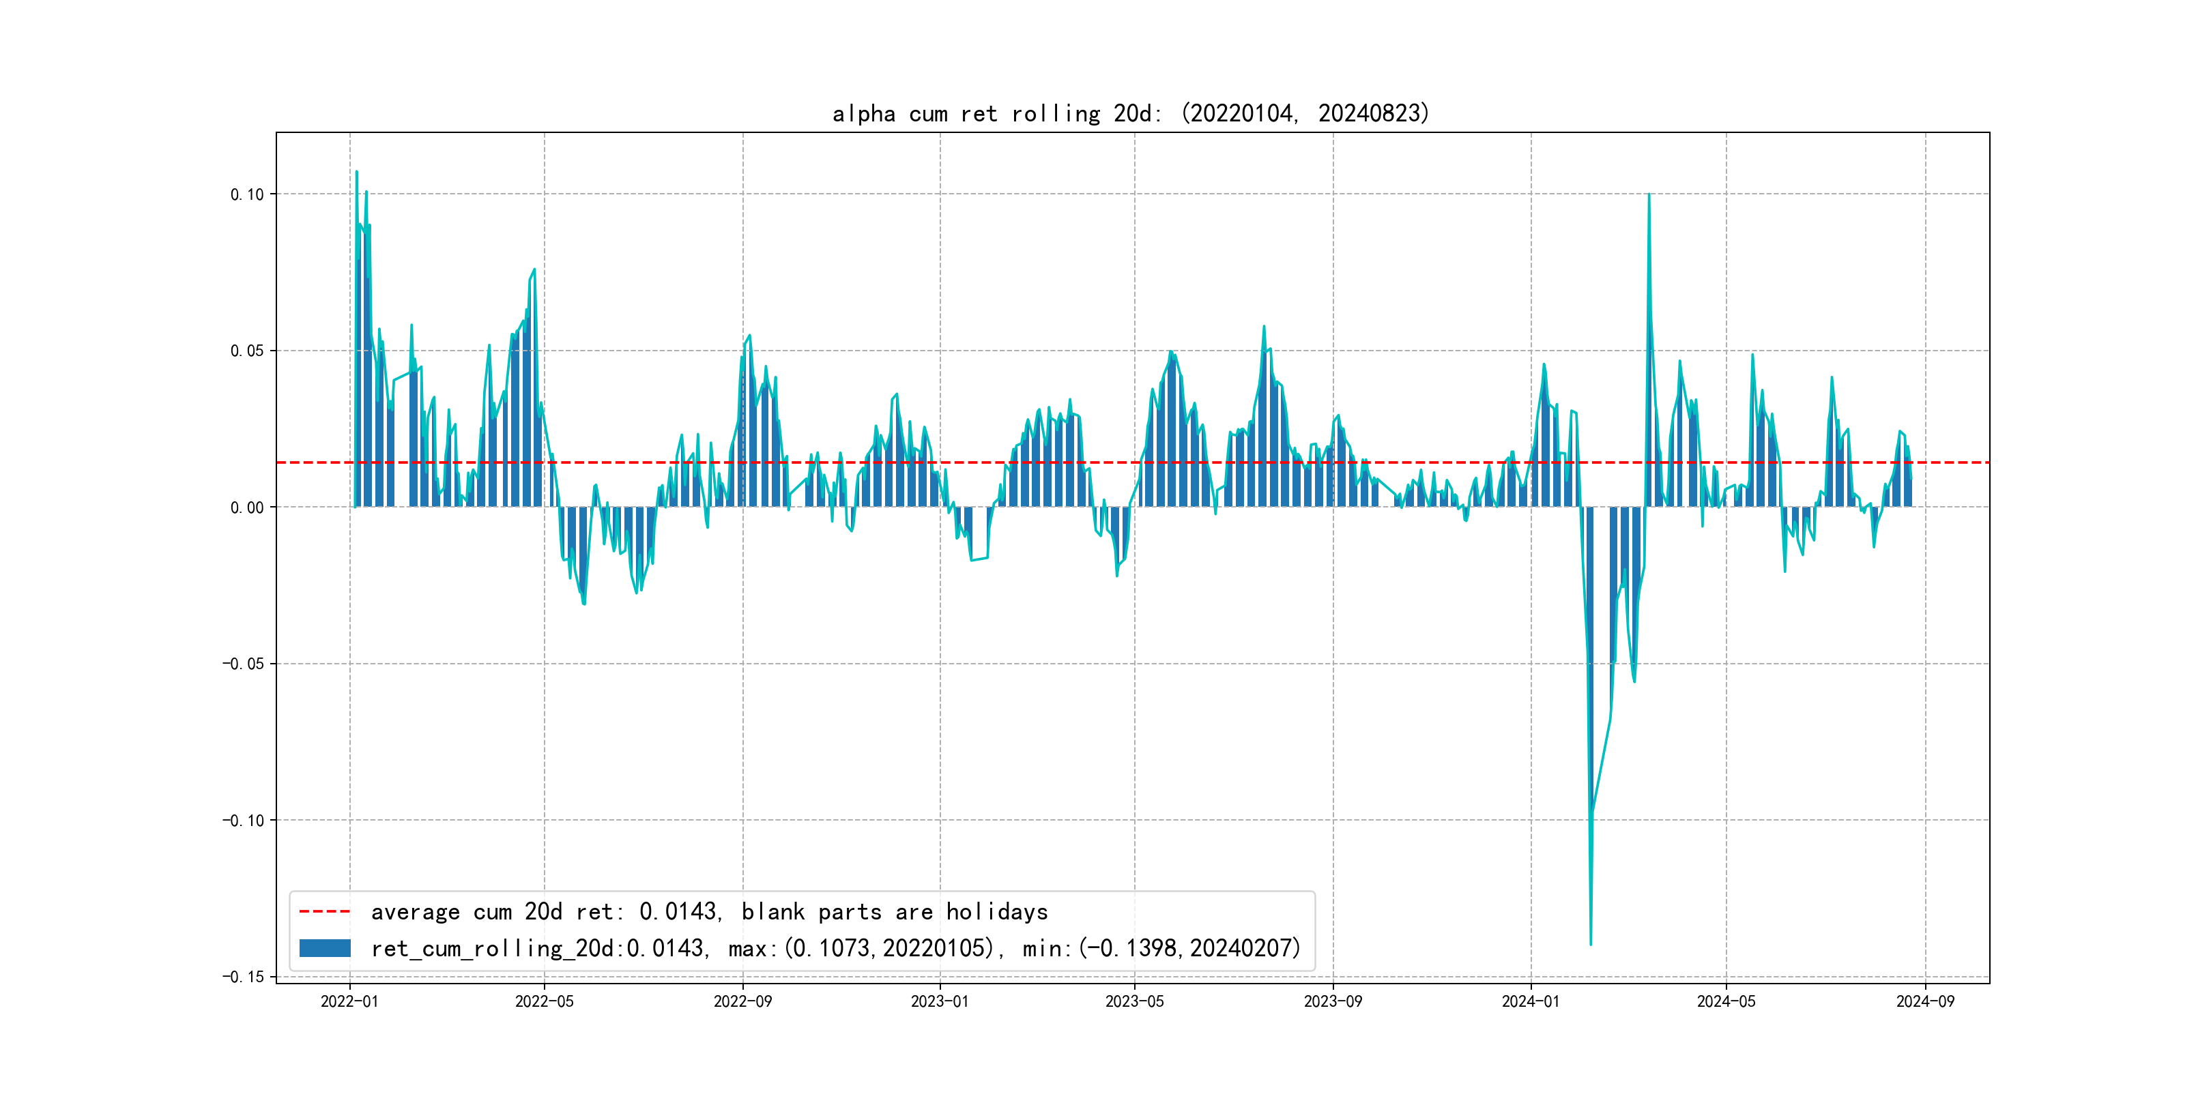This screenshot has width=2211, height=1105.
Task: Click the 2022-09 x-axis tick label
Action: click(742, 1001)
